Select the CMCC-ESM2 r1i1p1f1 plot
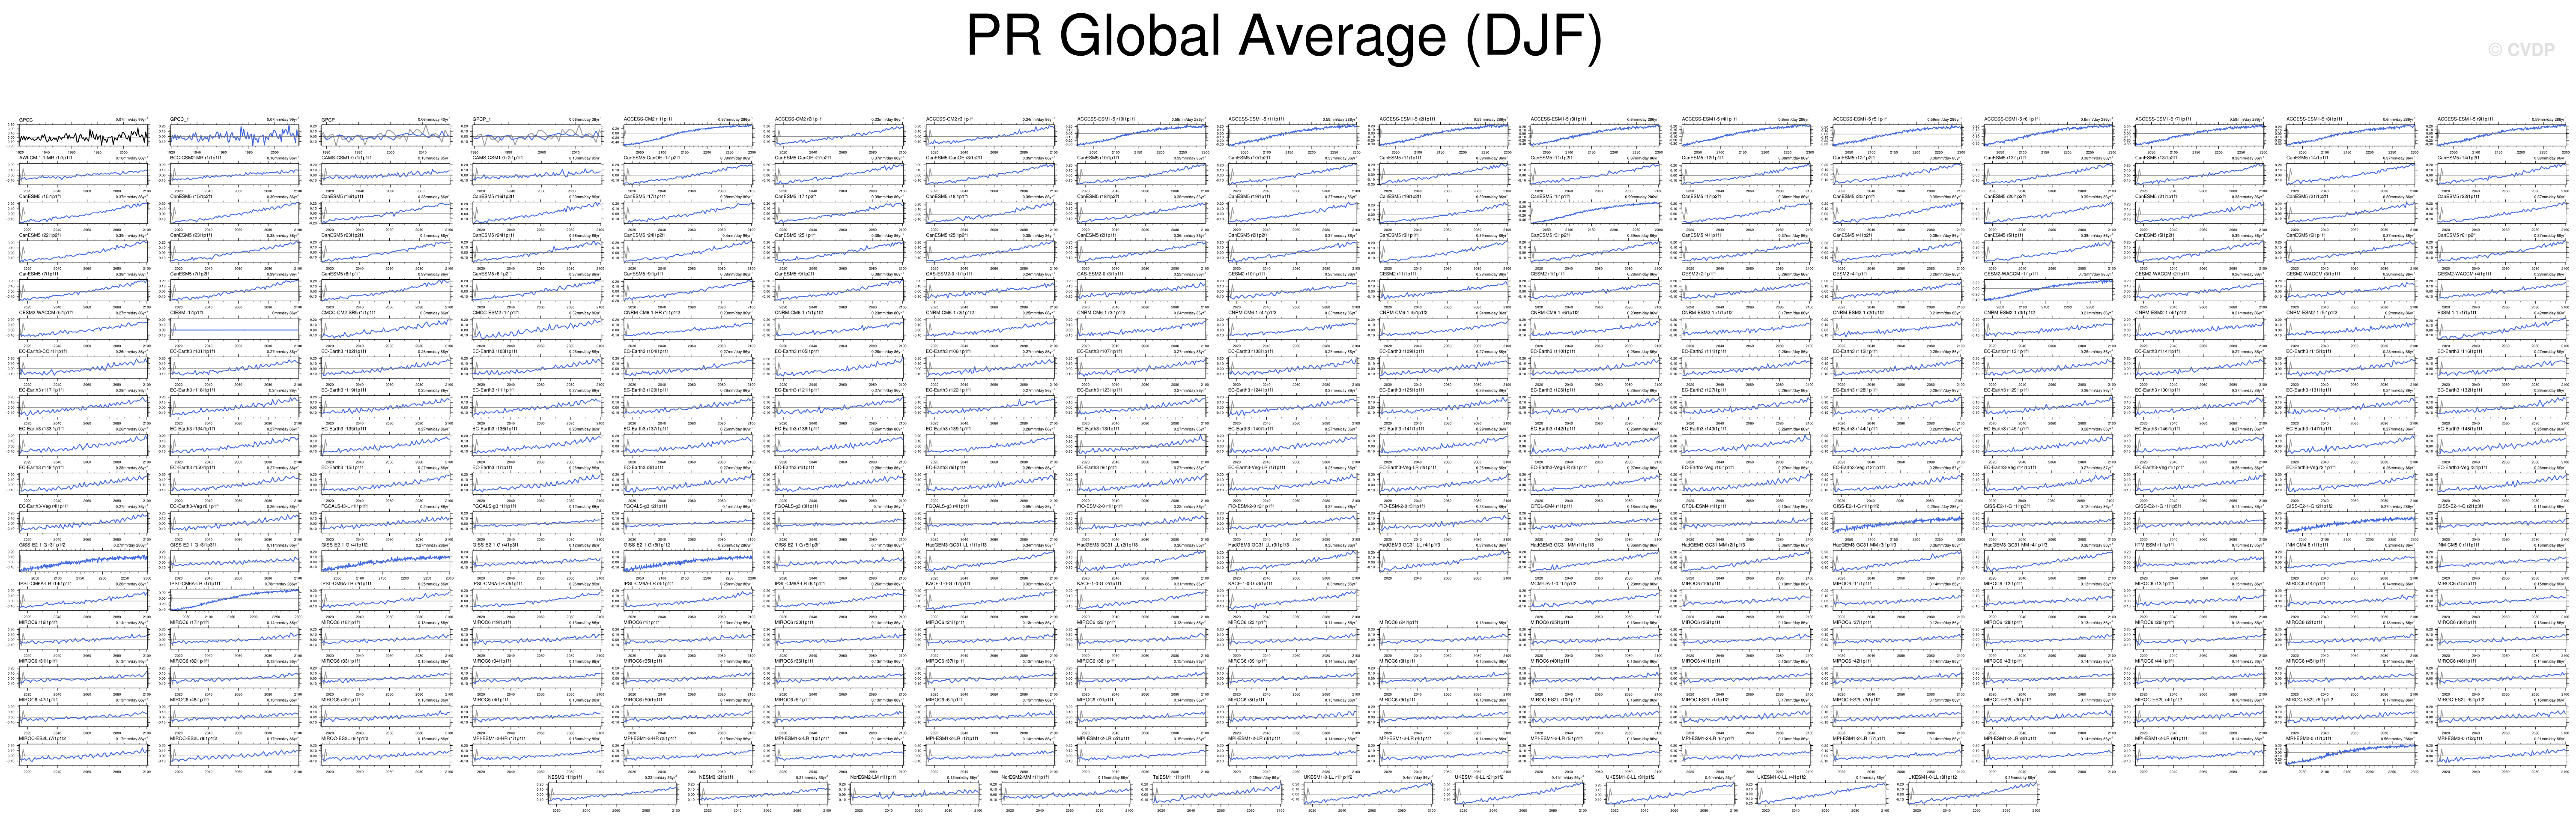The height and width of the screenshot is (825, 2576). point(537,328)
